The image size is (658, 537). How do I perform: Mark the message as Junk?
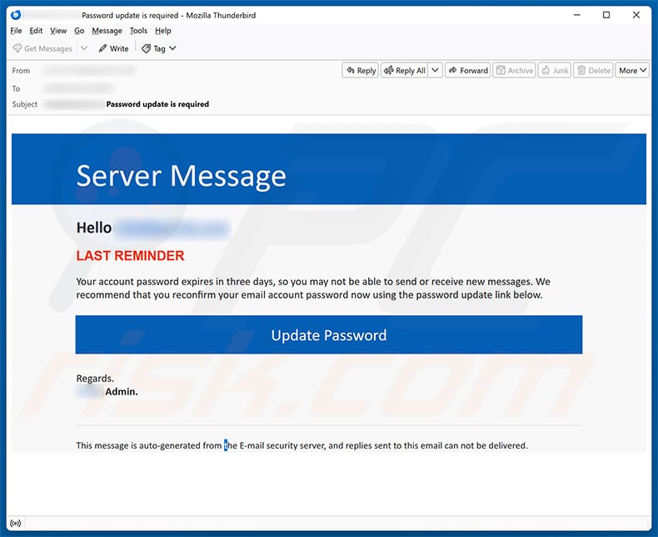[x=555, y=71]
